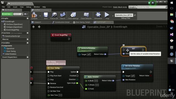Collapse the Functions section
This screenshot has height=99, width=176.
coord(2,33)
